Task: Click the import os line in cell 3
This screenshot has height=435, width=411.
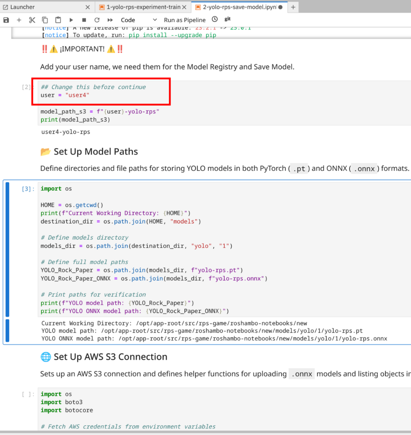Action: 56,189
